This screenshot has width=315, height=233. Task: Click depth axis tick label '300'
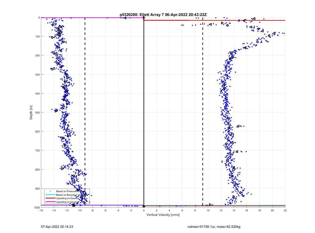pos(37,74)
